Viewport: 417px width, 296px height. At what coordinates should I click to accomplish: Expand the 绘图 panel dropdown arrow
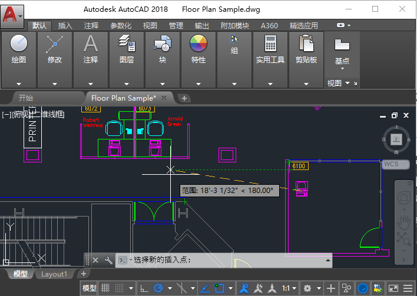point(19,84)
